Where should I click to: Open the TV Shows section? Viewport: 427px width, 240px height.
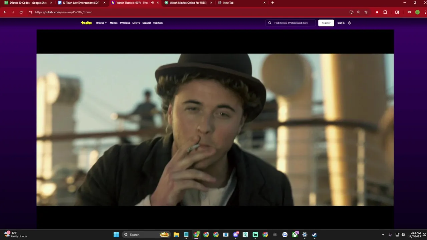pos(125,23)
